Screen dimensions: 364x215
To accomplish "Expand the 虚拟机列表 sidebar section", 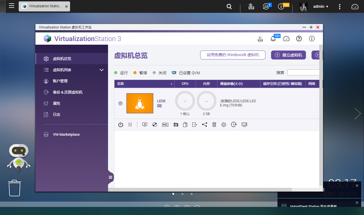I will (x=102, y=70).
